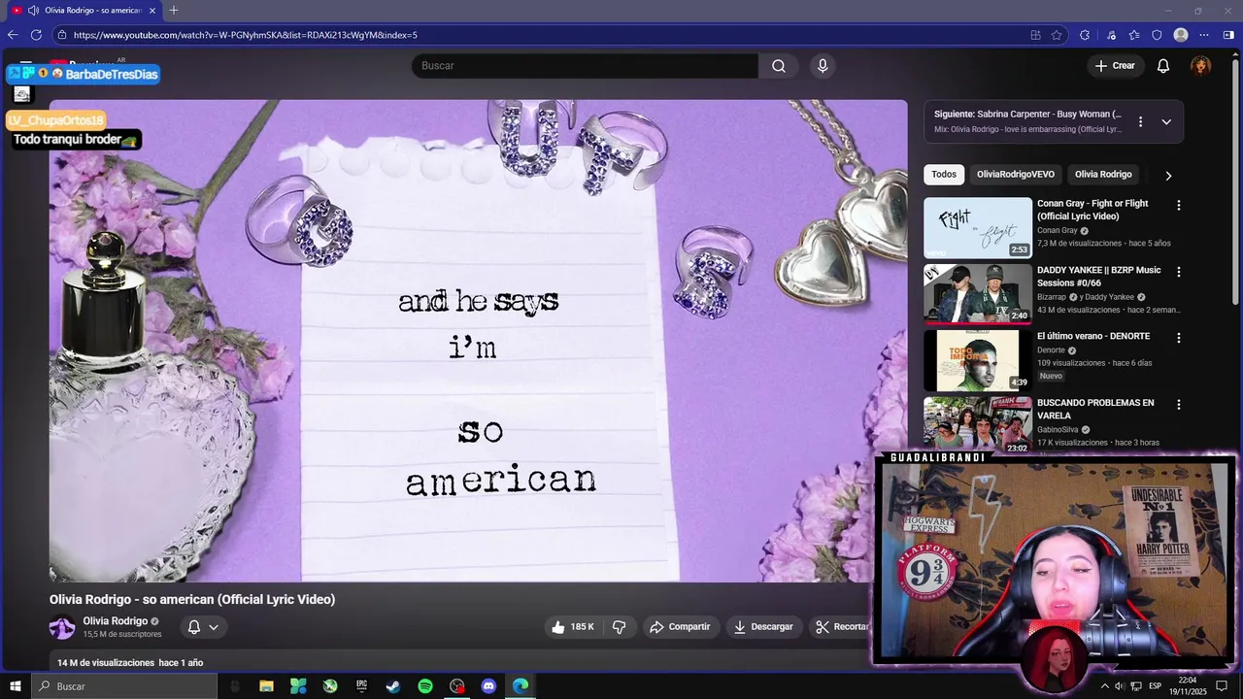
Task: Close the Olivia Rodrigo - so american tab
Action: click(x=152, y=11)
